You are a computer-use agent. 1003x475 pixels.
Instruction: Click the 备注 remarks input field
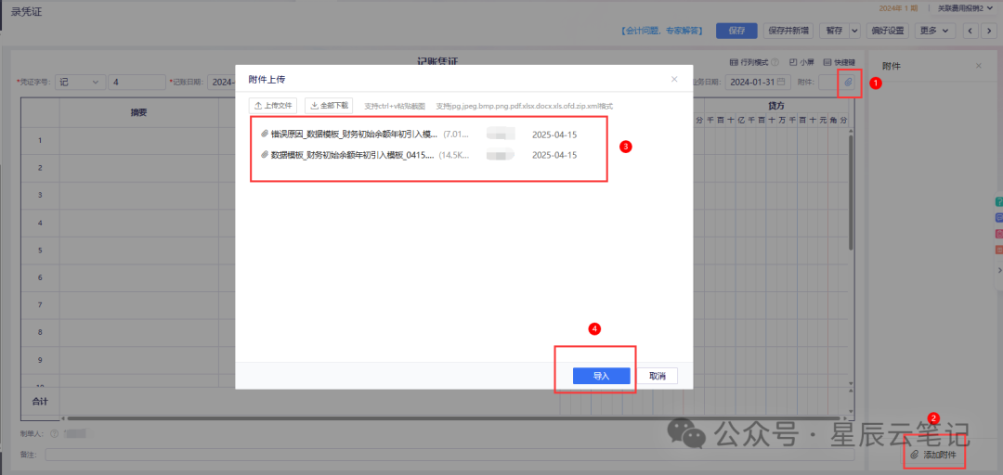click(449, 455)
